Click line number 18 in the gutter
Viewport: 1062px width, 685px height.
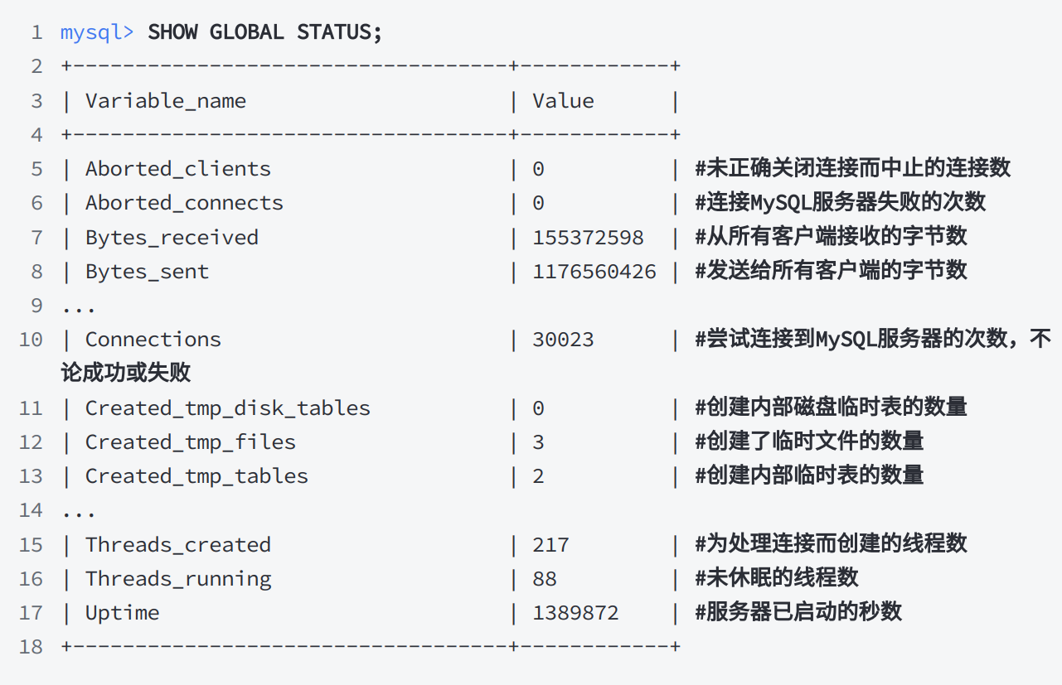tap(31, 647)
